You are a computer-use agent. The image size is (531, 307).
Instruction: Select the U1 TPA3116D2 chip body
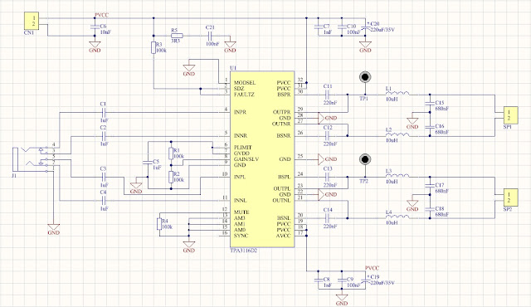262,159
